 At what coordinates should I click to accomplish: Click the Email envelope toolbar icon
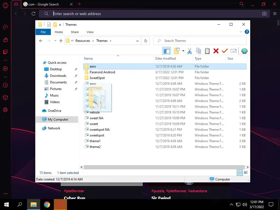(234, 51)
